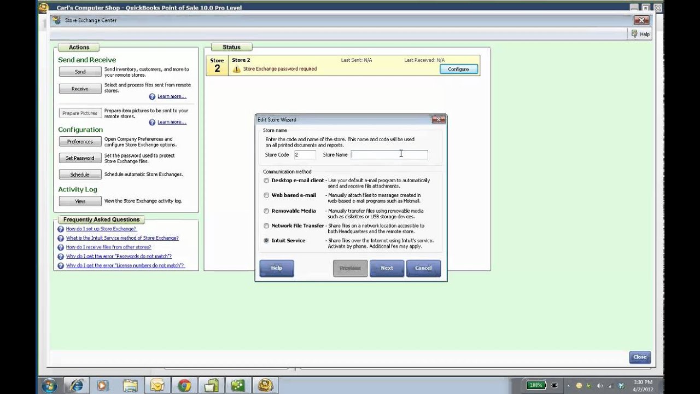
Task: Open FAQ 'How do I set up Store Exchange?'
Action: pos(101,229)
